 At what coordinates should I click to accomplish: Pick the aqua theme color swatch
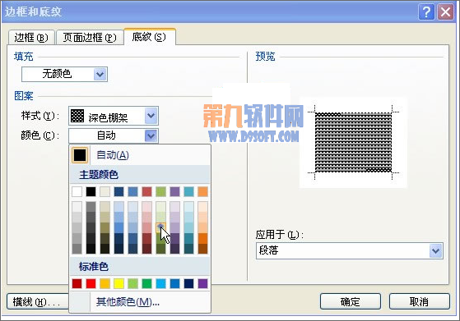click(x=189, y=191)
